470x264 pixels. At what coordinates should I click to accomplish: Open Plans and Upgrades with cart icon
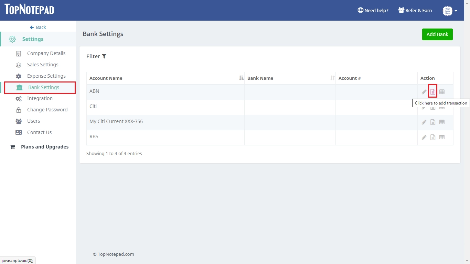tap(44, 147)
